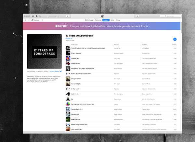This screenshot has width=195, height=142.
Task: Click in the search field
Action: pos(170,16)
